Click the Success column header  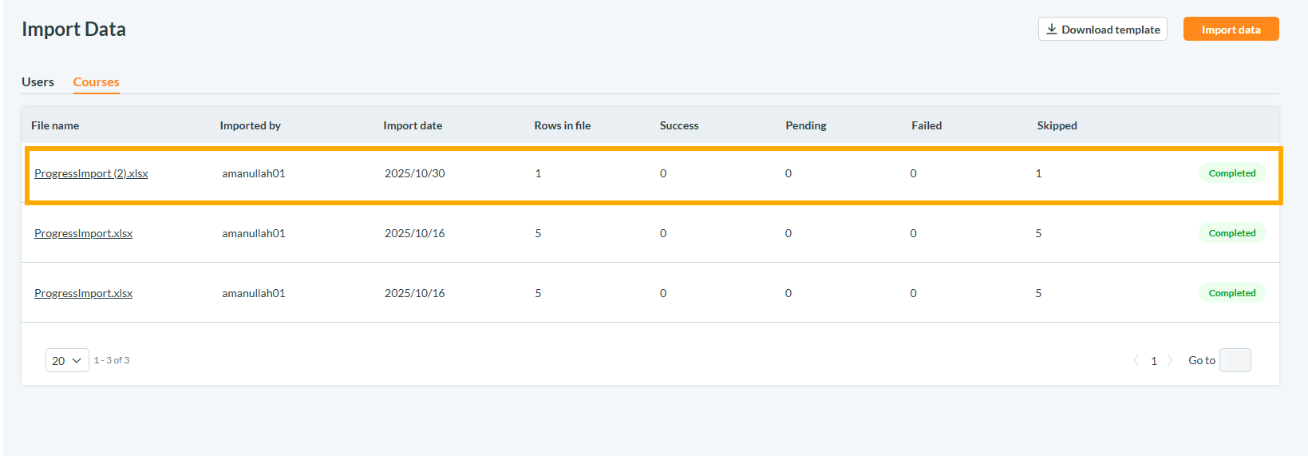(679, 125)
